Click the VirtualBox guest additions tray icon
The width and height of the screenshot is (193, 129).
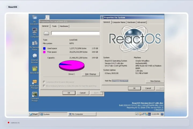point(146,114)
